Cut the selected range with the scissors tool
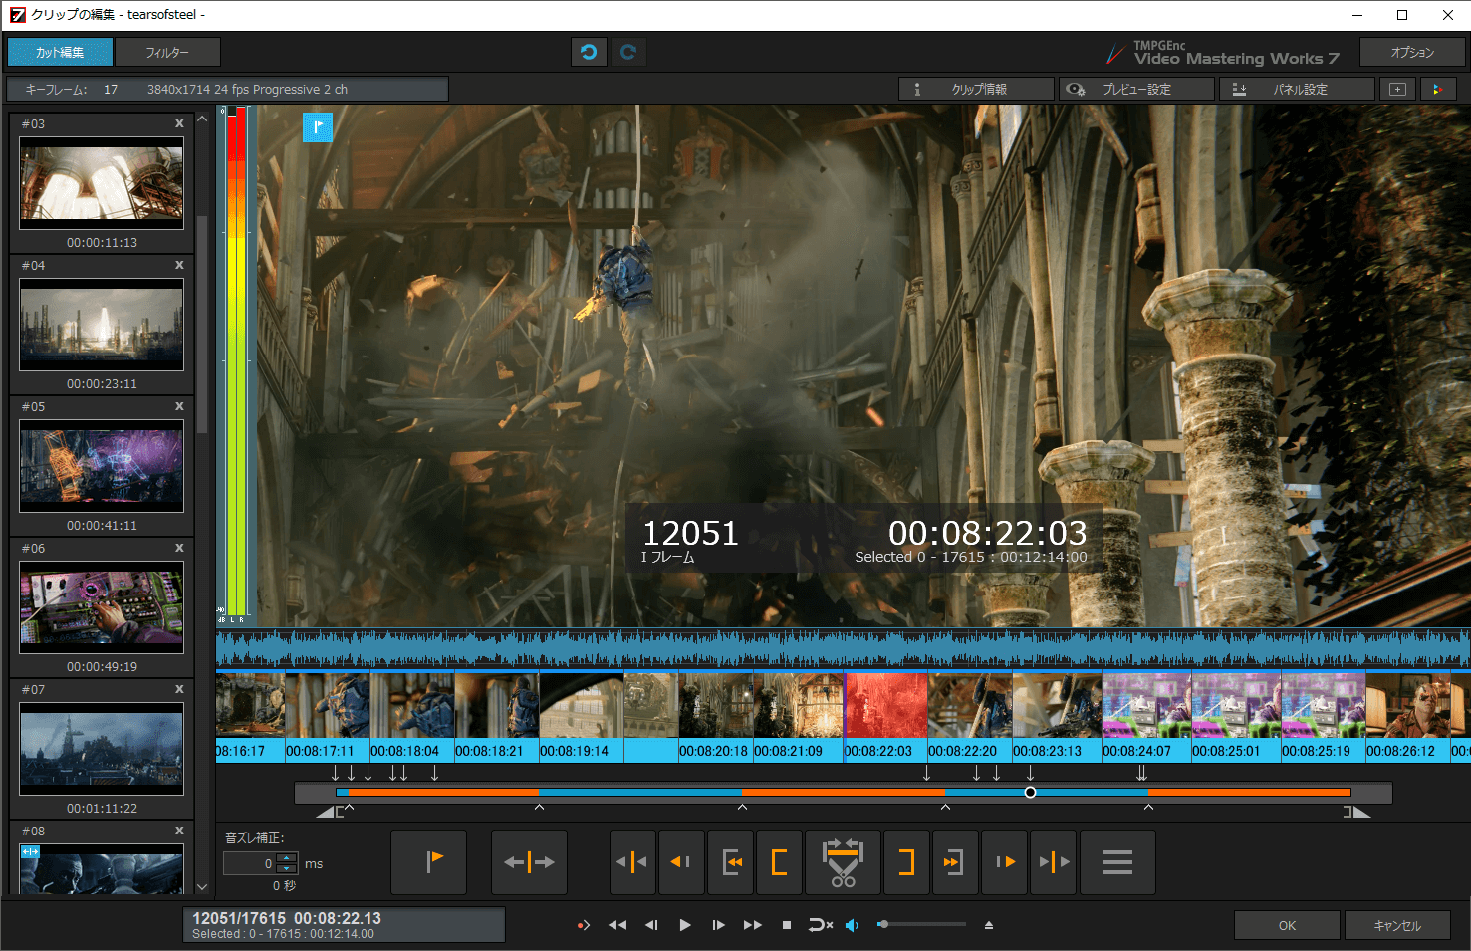Screen dimensions: 1471x951 click(843, 862)
